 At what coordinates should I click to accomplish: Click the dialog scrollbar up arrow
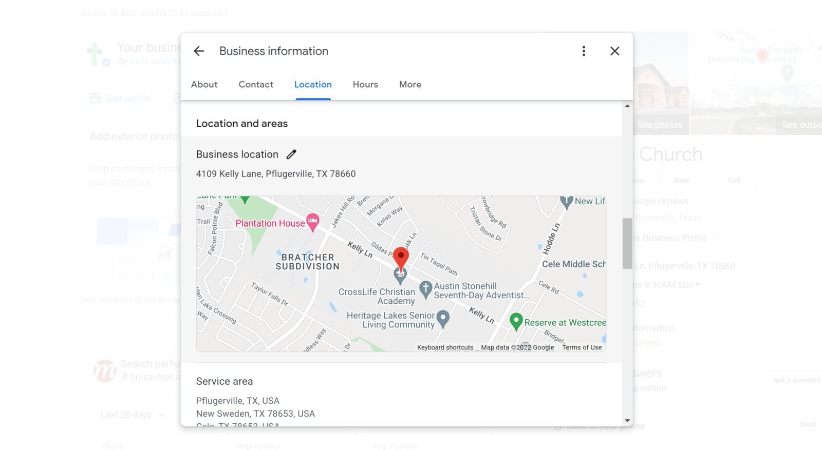627,106
